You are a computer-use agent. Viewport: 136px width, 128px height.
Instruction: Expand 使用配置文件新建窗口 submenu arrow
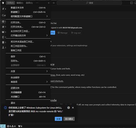click(47, 16)
